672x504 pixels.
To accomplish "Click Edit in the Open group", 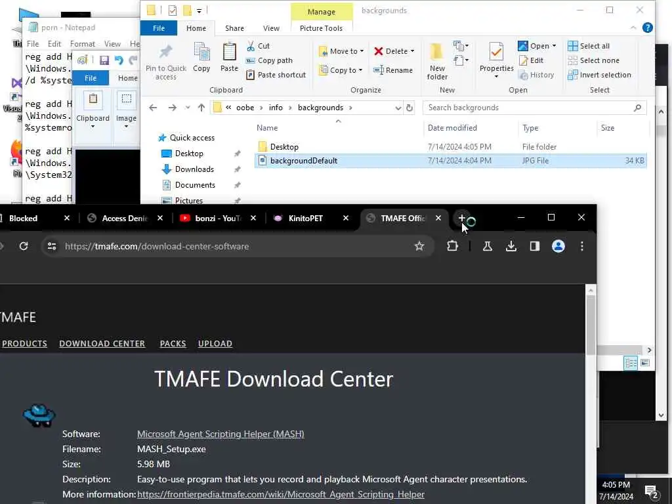I will pos(531,60).
